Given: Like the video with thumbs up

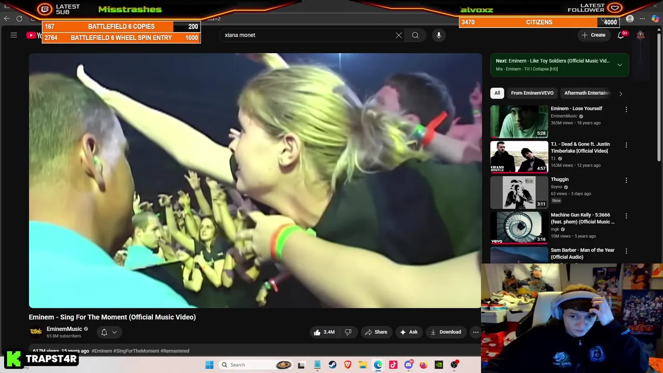Looking at the screenshot, I should (x=323, y=332).
